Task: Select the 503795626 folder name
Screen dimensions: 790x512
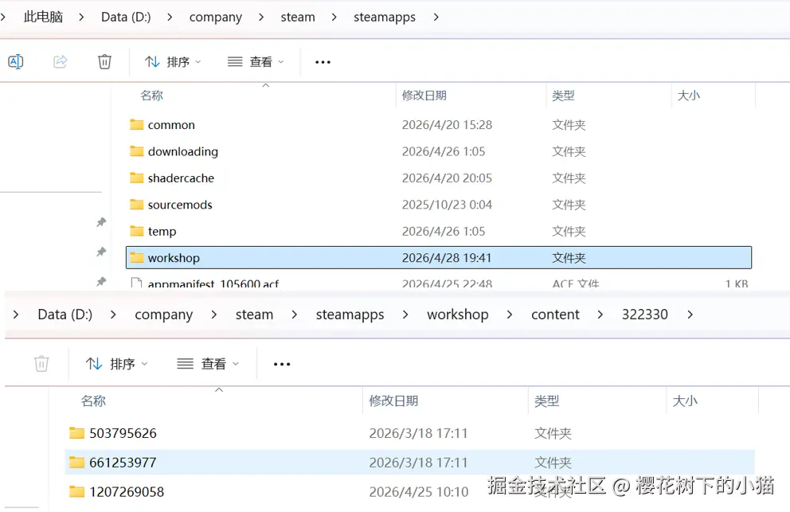Action: (123, 433)
